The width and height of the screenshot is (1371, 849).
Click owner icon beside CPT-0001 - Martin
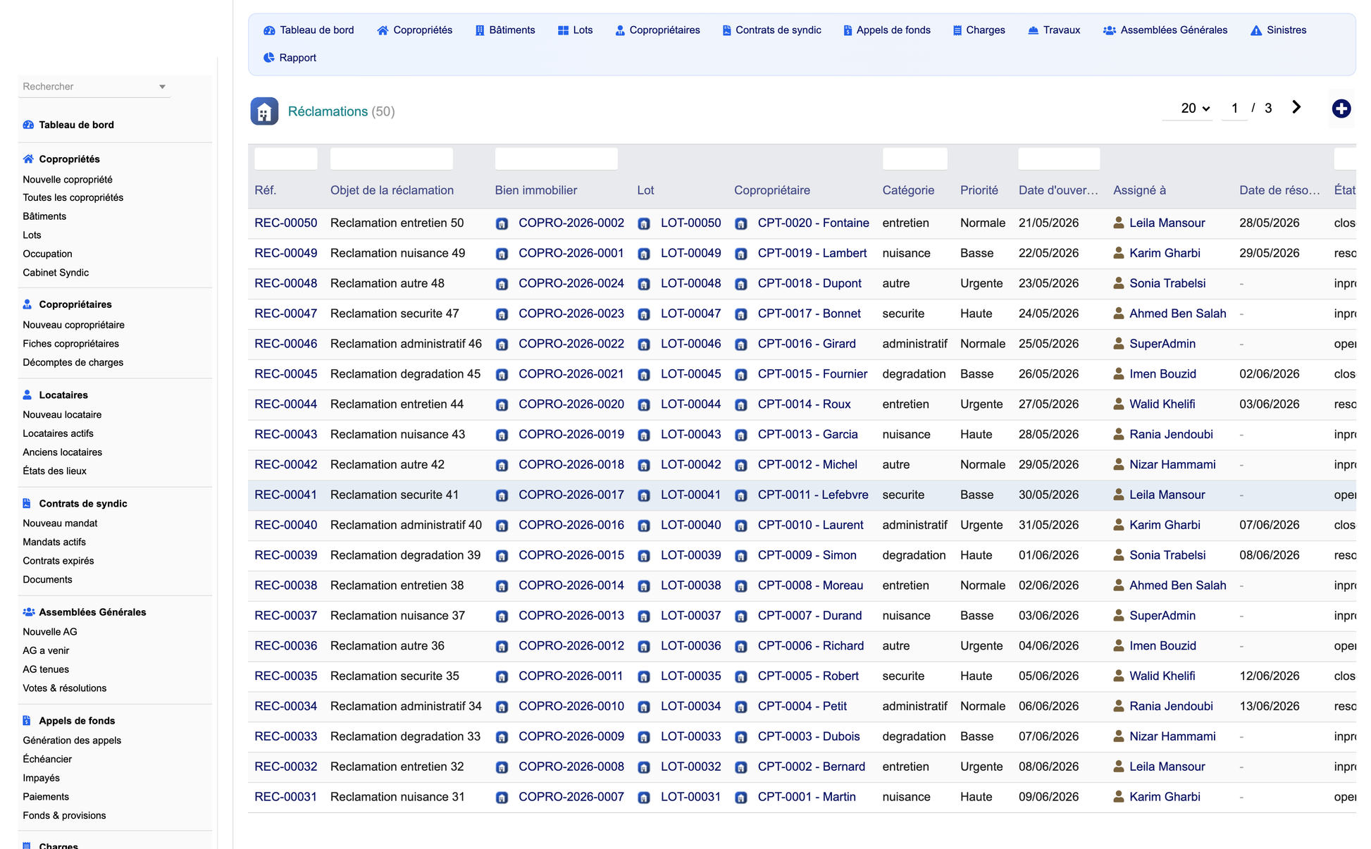point(741,798)
